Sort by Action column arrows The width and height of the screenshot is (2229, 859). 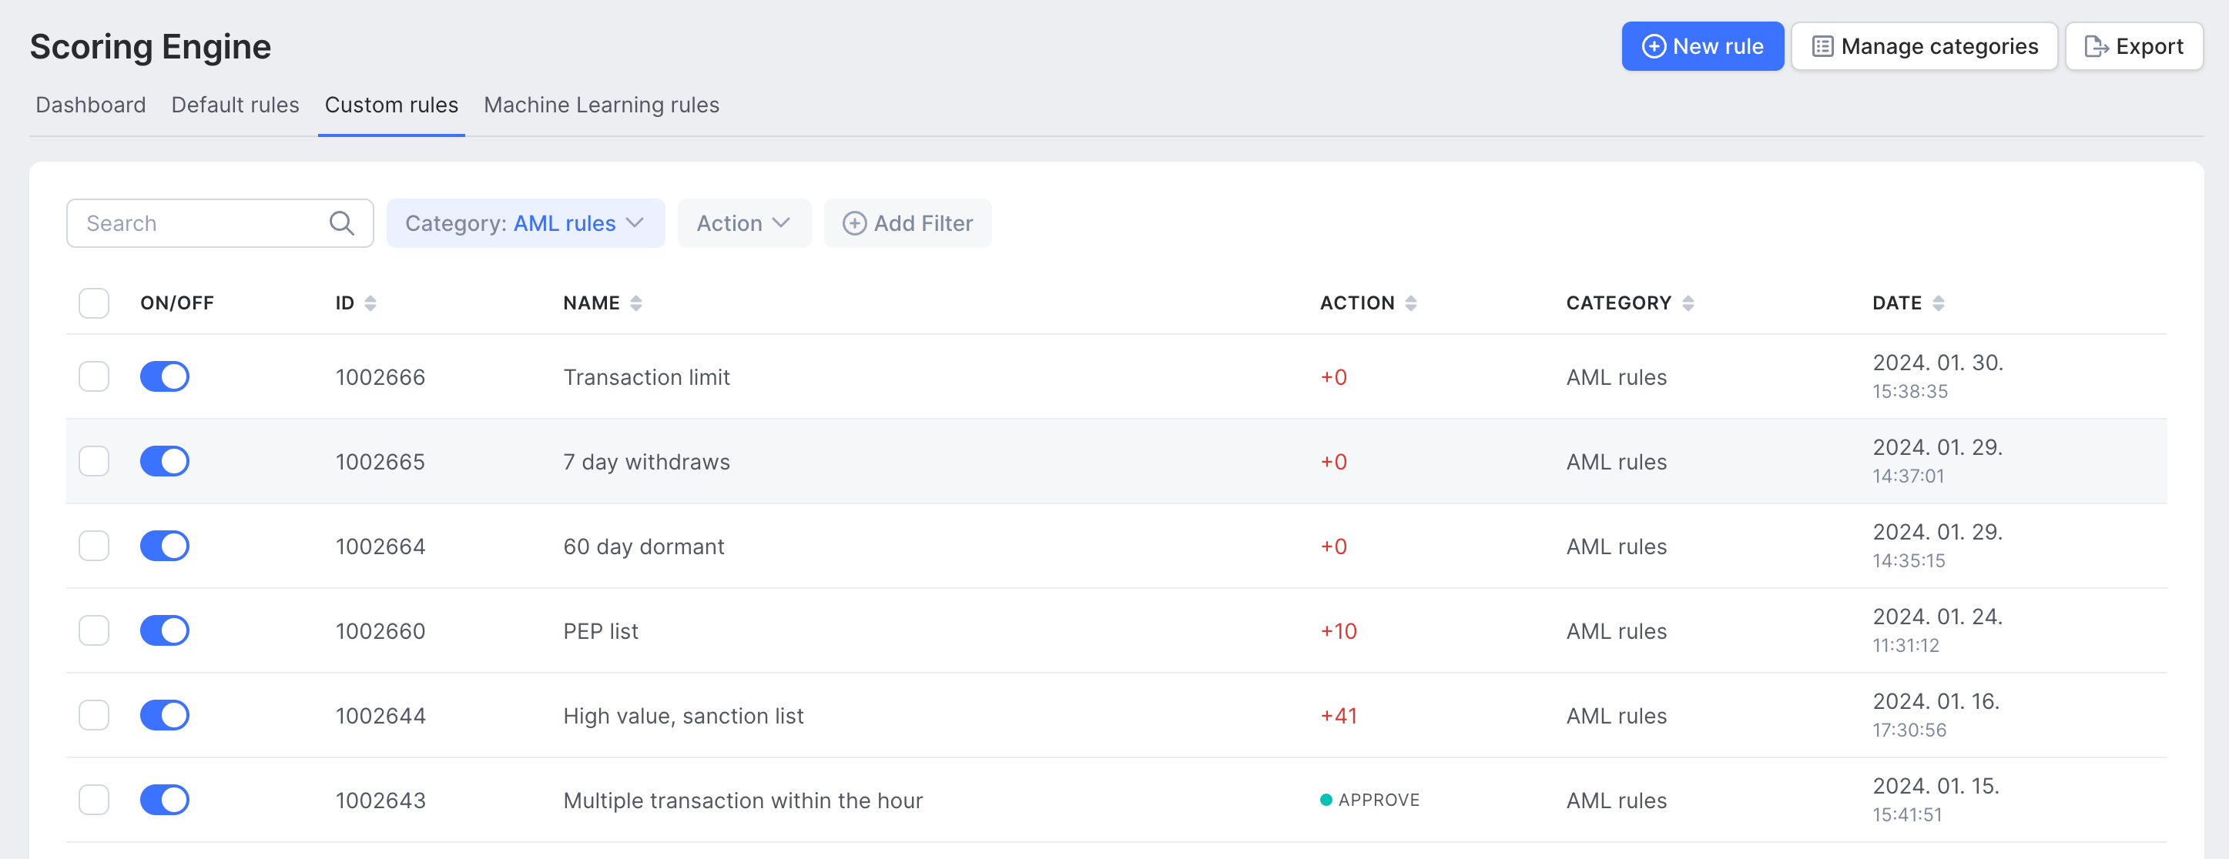click(1410, 302)
